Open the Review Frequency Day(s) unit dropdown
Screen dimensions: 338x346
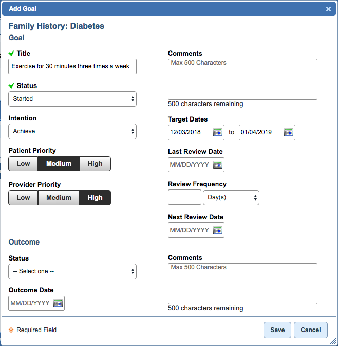[231, 197]
